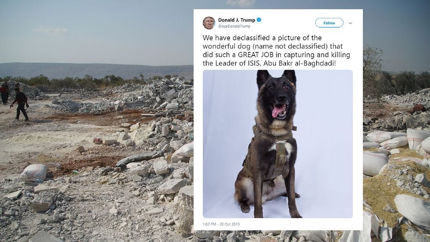This screenshot has width=430, height=242.
Task: Click the 1:02 PM timestamp
Action: coord(209,224)
